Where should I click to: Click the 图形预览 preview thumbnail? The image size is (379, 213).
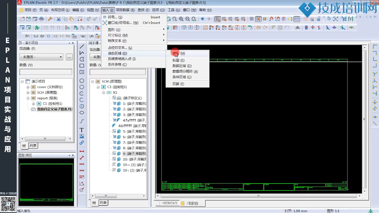46,182
